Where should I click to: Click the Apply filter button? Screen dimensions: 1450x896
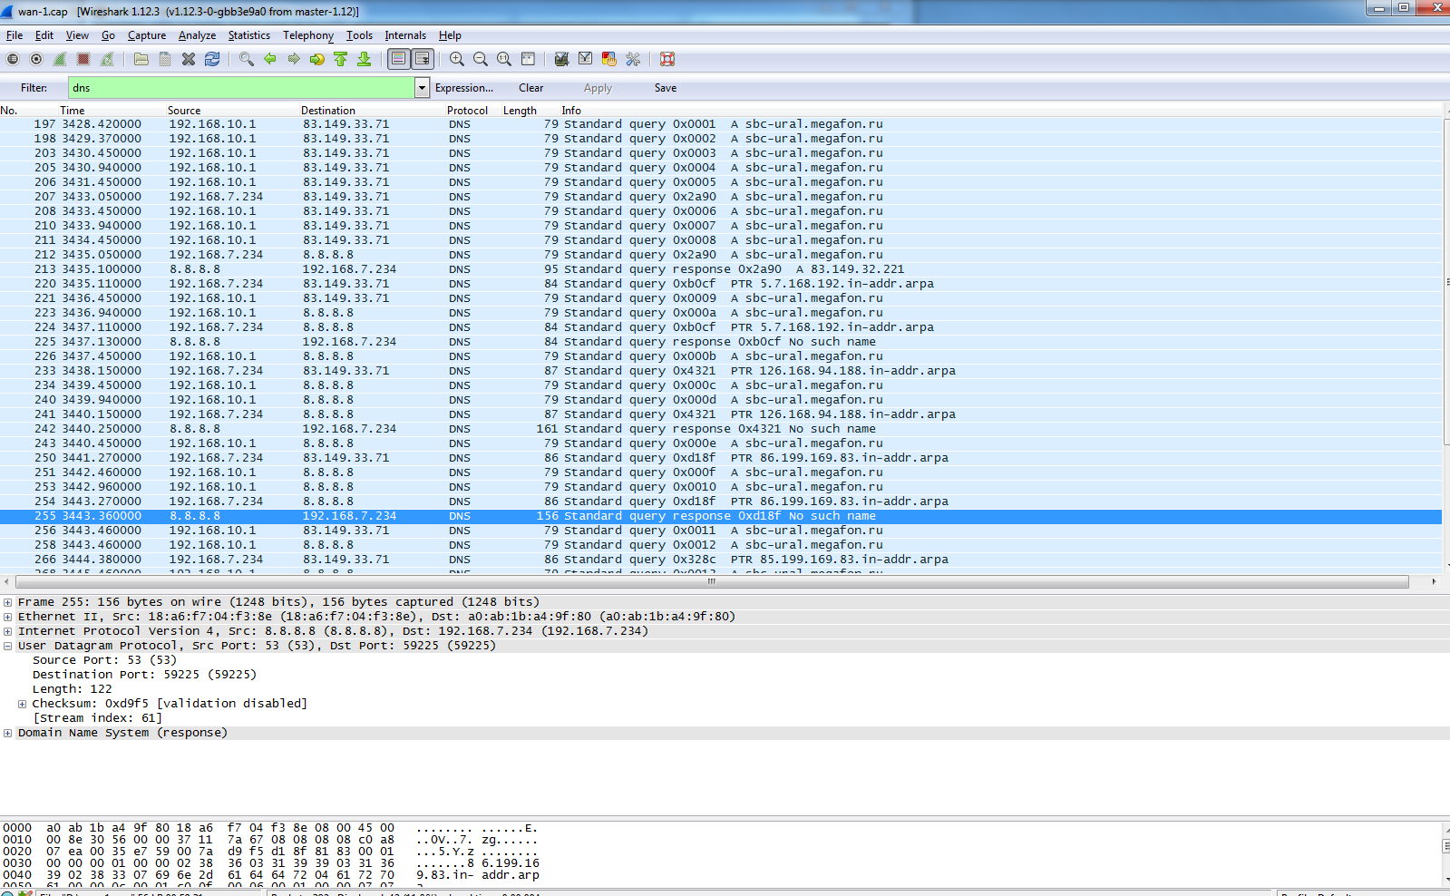click(598, 88)
